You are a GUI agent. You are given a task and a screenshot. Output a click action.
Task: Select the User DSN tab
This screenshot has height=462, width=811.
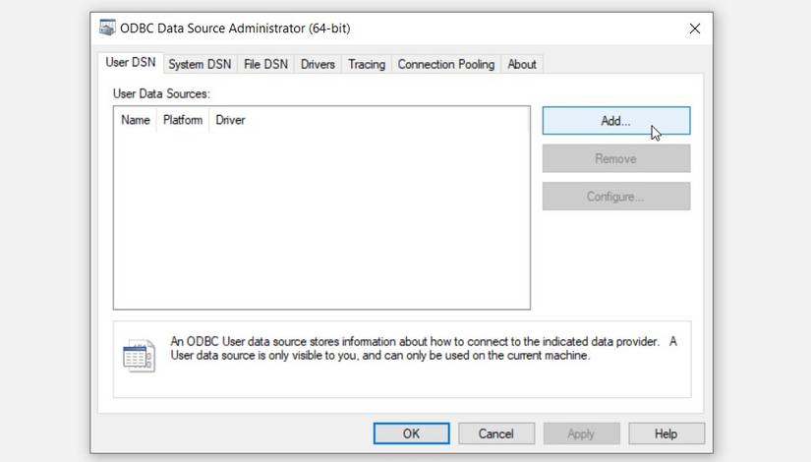point(131,63)
